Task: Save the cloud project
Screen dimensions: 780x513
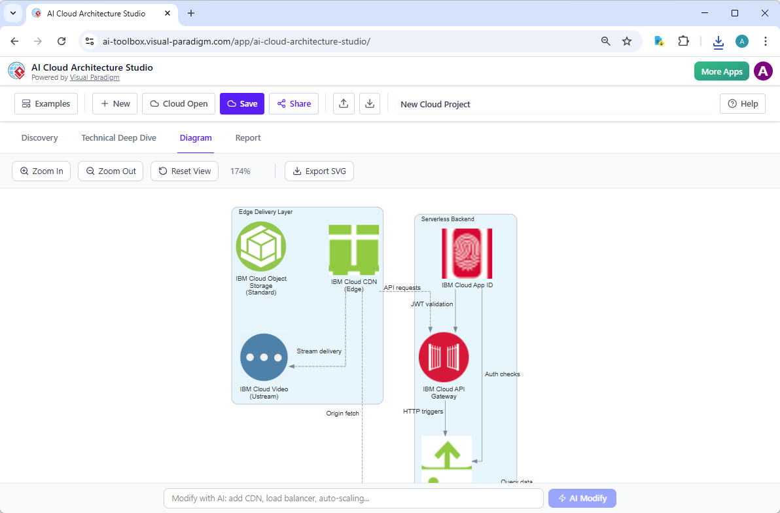Action: 241,103
